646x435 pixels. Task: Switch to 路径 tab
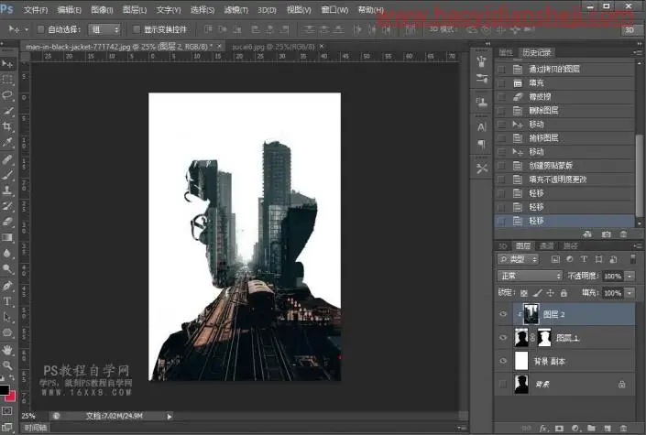pos(570,246)
